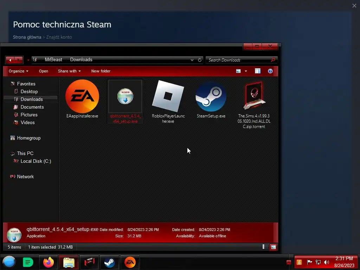The height and width of the screenshot is (270, 360).
Task: Toggle the preview pane
Action: tap(258, 71)
